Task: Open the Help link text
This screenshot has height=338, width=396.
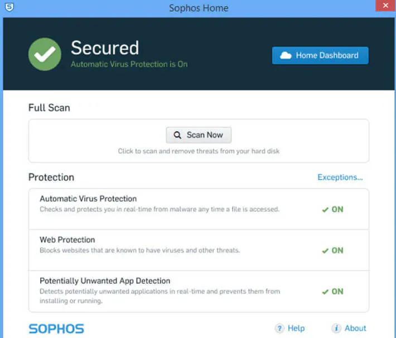Action: click(x=296, y=329)
